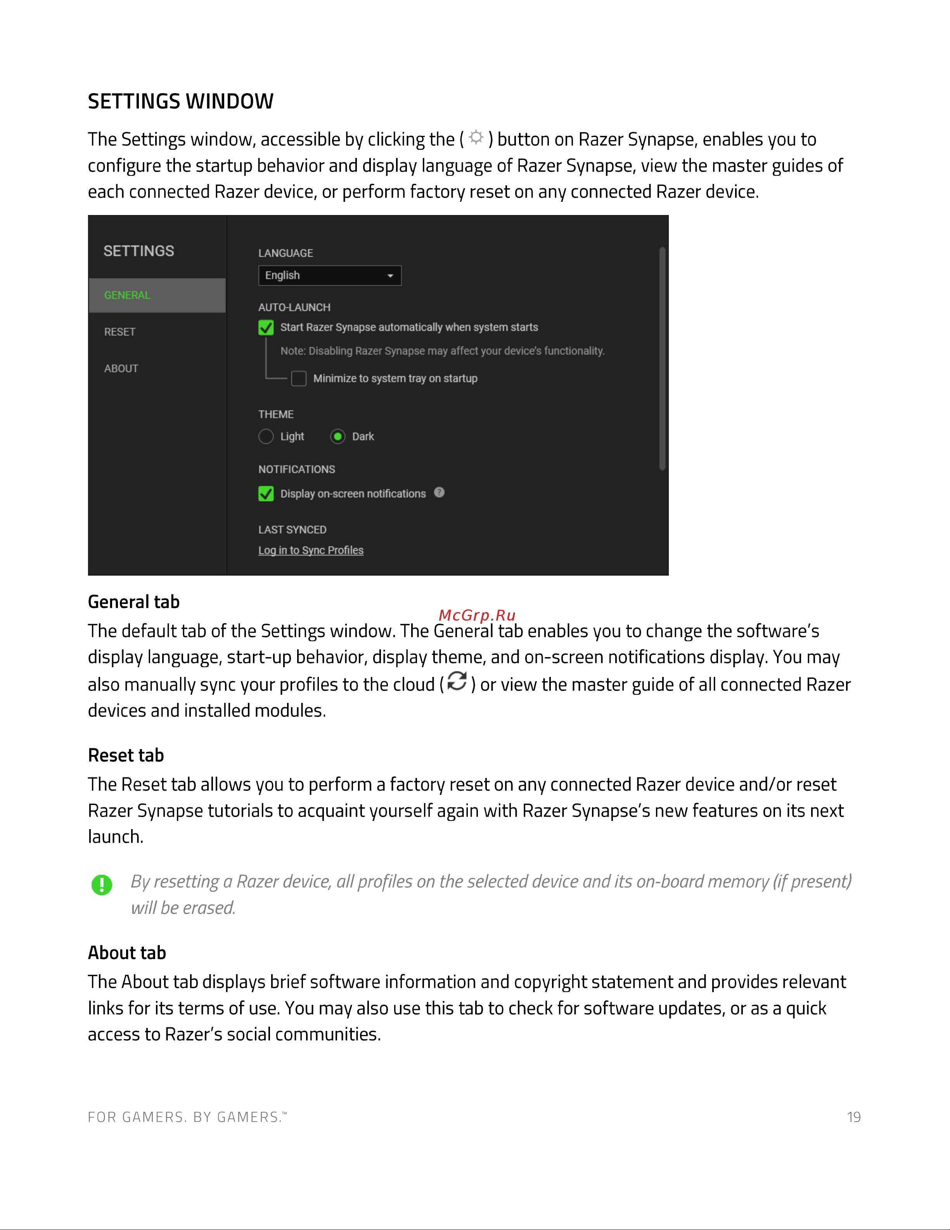Toggle Display on-screen notifications checkbox
This screenshot has height=1230, width=950.
pyautogui.click(x=266, y=493)
